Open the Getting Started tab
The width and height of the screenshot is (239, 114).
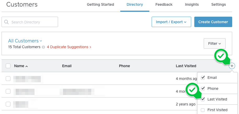tap(100, 5)
